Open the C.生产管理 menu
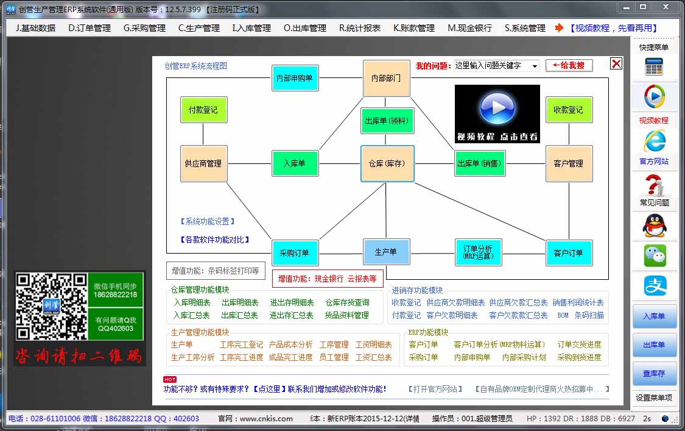 coord(198,28)
